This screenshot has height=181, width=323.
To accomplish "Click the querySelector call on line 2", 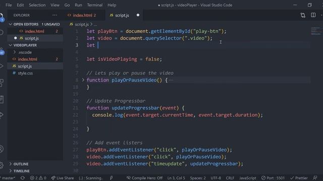I will pyautogui.click(x=164, y=38).
